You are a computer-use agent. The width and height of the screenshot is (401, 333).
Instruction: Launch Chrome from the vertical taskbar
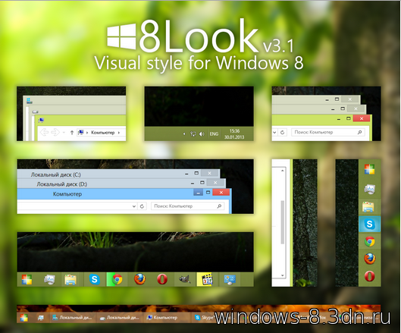pyautogui.click(x=370, y=242)
